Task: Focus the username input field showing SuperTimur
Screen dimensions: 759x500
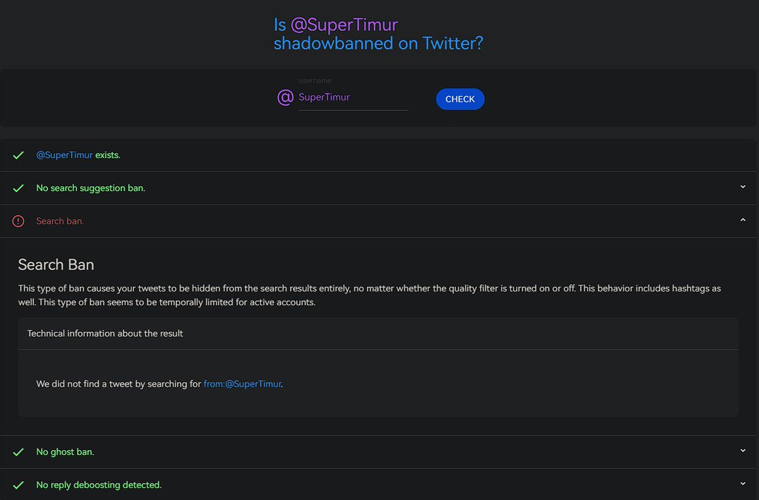Action: tap(354, 97)
